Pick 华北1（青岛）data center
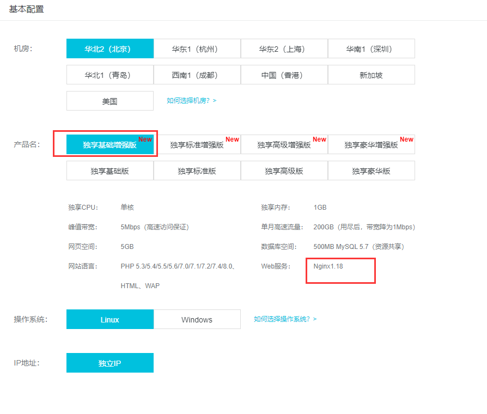The width and height of the screenshot is (487, 414). (110, 75)
